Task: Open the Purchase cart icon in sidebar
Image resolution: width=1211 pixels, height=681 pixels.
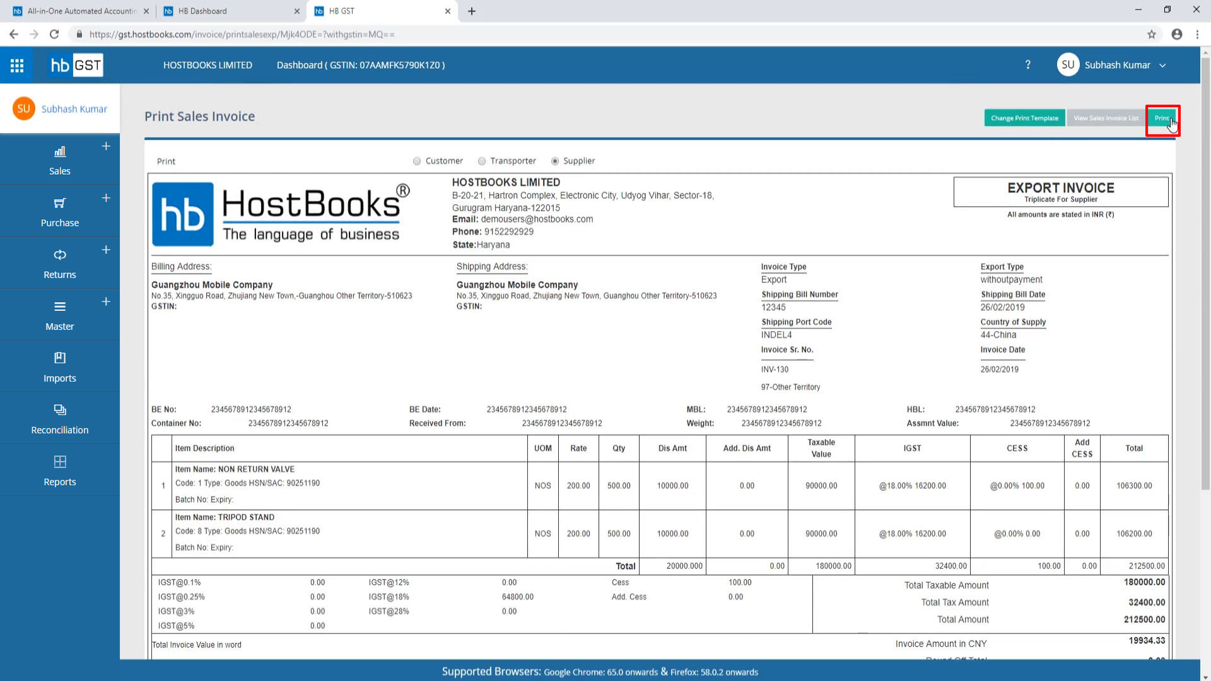Action: tap(60, 203)
